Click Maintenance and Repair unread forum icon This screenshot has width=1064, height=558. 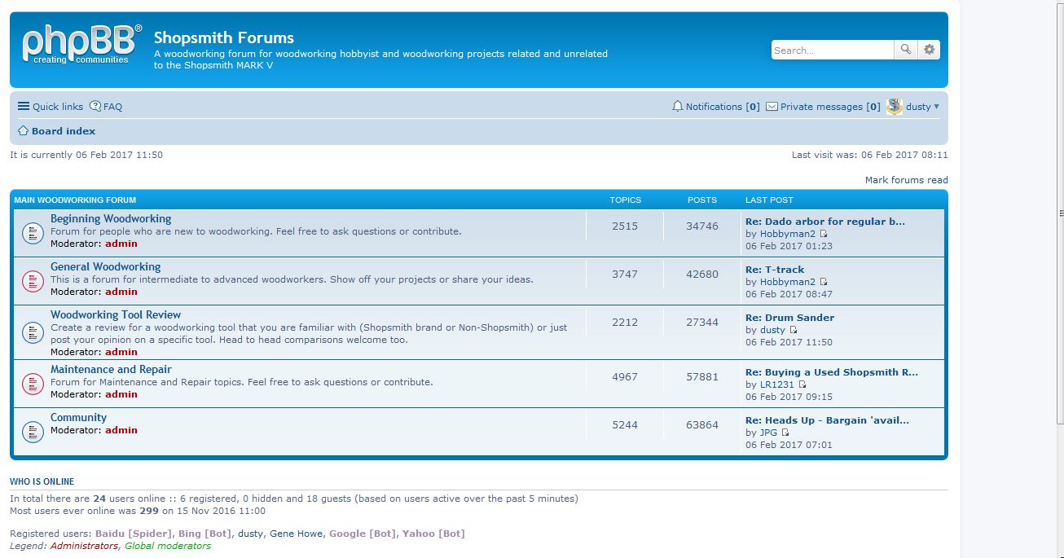coord(33,384)
